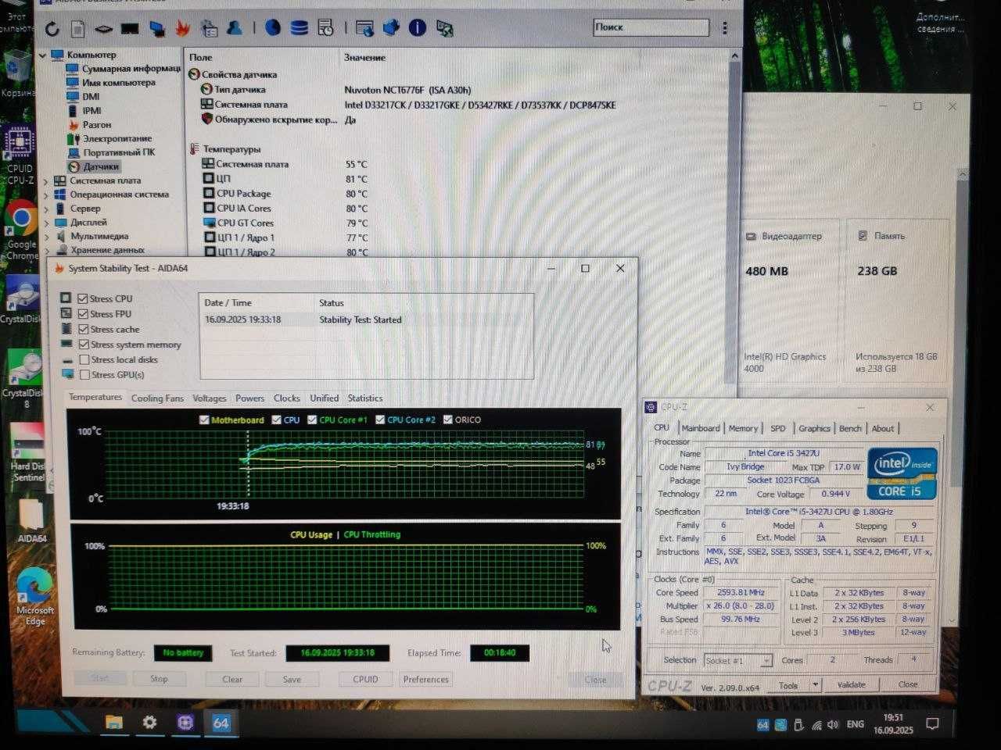Click the window-with-globe icon in AIDA64 toolbar
The image size is (1001, 750).
(364, 29)
